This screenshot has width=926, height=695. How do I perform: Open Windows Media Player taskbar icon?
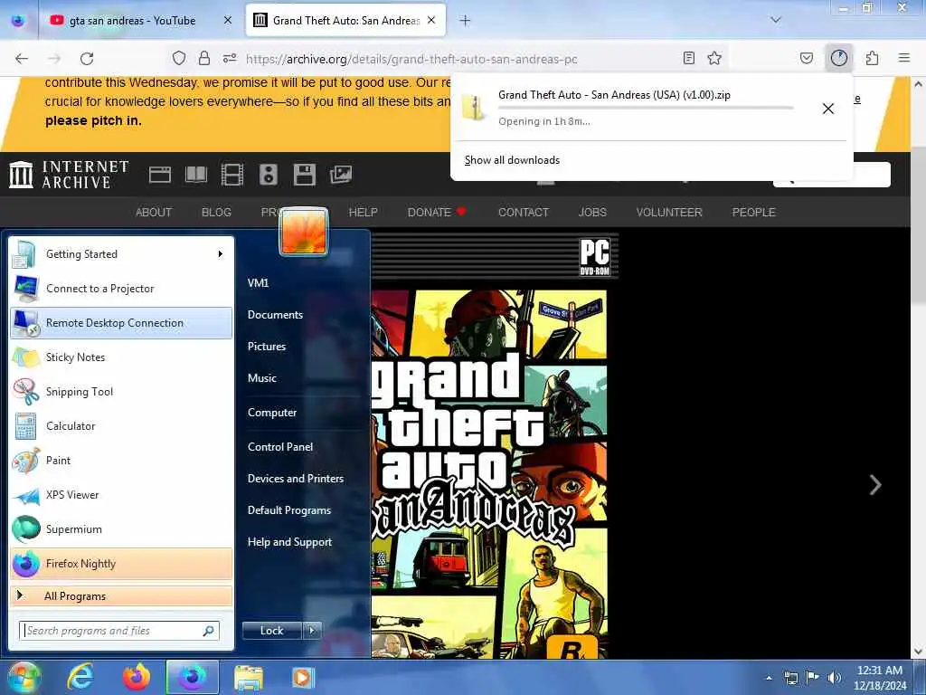click(302, 677)
